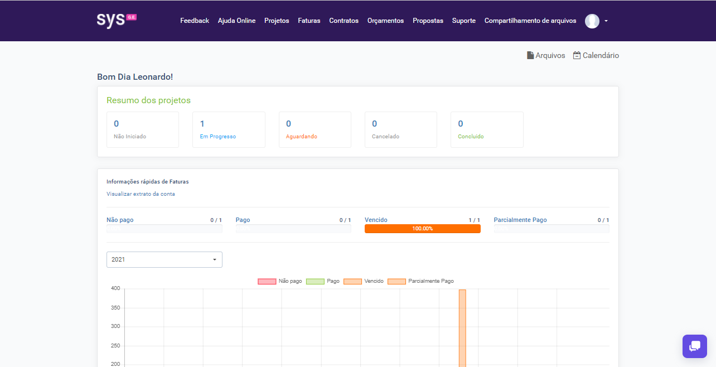Toggle the Pago legend series
Image resolution: width=716 pixels, height=367 pixels.
tap(315, 281)
